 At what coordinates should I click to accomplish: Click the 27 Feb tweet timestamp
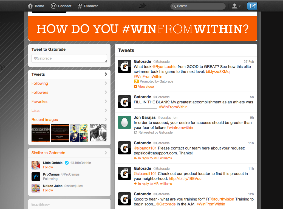tap(249, 62)
